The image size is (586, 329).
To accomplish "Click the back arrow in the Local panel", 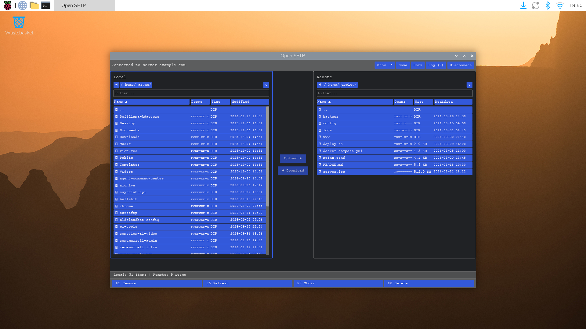I will pyautogui.click(x=116, y=85).
